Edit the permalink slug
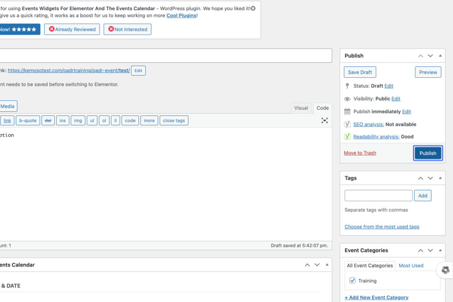This screenshot has height=302, width=453. pos(138,70)
